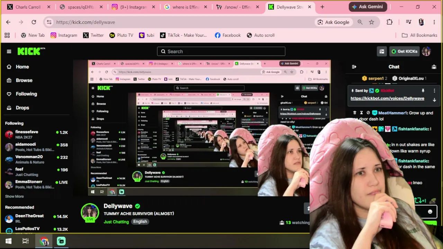Switch to the Charls Carroll X tab
This screenshot has width=443, height=249.
tap(28, 7)
